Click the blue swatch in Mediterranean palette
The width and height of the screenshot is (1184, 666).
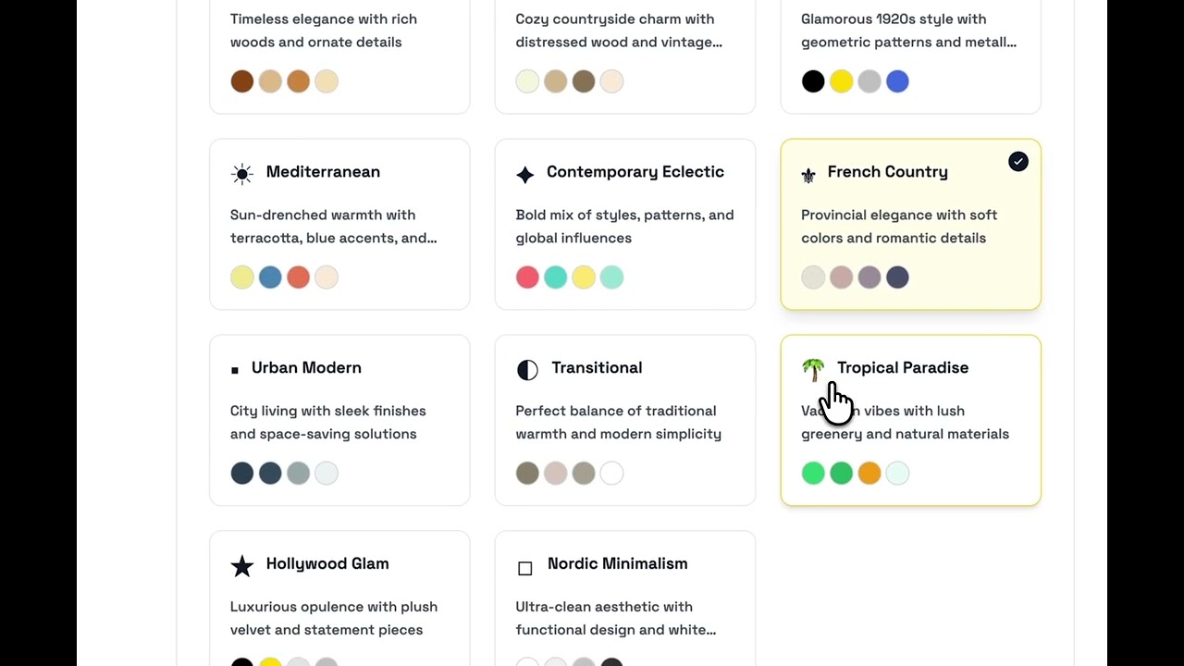(x=270, y=277)
